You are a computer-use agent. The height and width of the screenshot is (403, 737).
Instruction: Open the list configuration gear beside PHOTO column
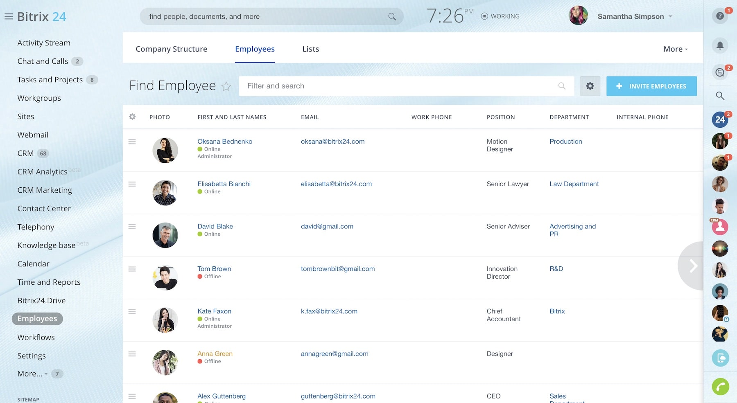tap(132, 117)
